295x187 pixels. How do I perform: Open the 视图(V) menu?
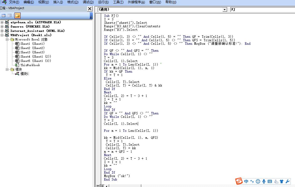(x=43, y=2)
